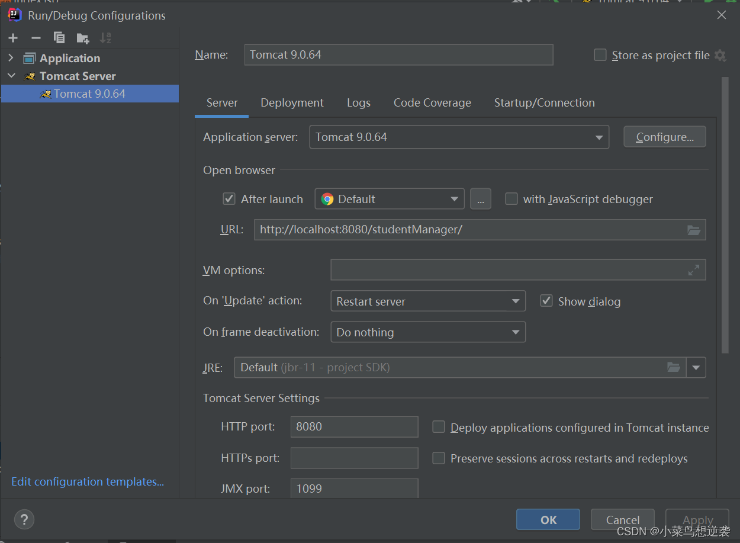Sort configurations alphabetically
This screenshot has width=740, height=543.
105,38
